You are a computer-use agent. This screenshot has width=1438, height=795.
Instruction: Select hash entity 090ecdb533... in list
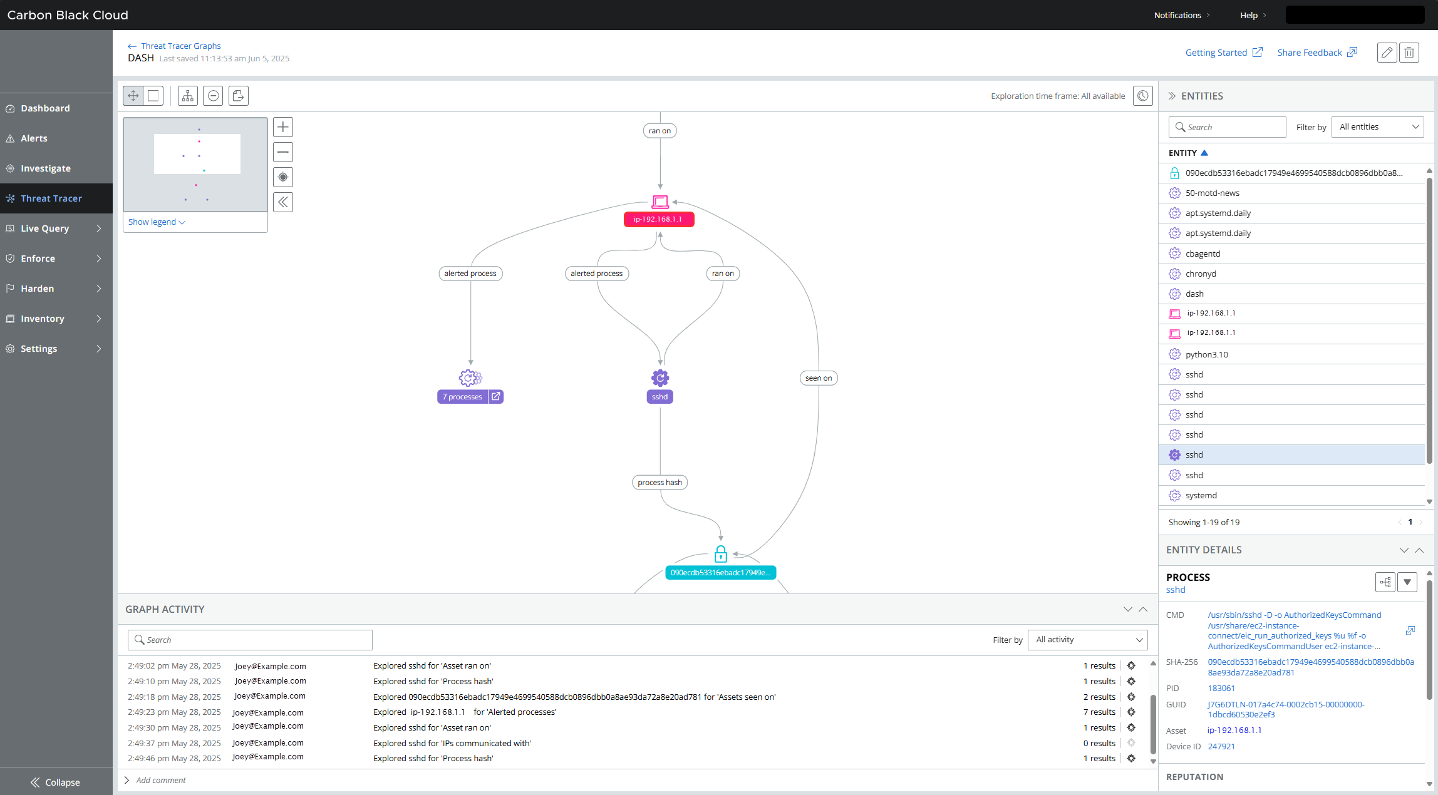pyautogui.click(x=1291, y=173)
